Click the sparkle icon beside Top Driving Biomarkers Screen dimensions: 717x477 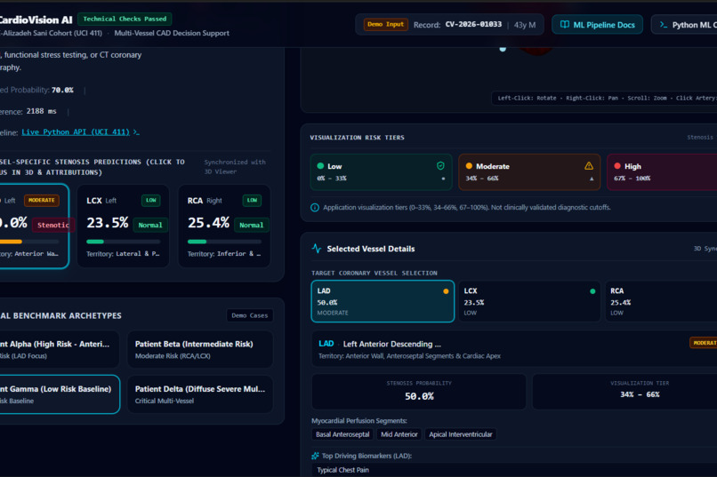(x=315, y=456)
